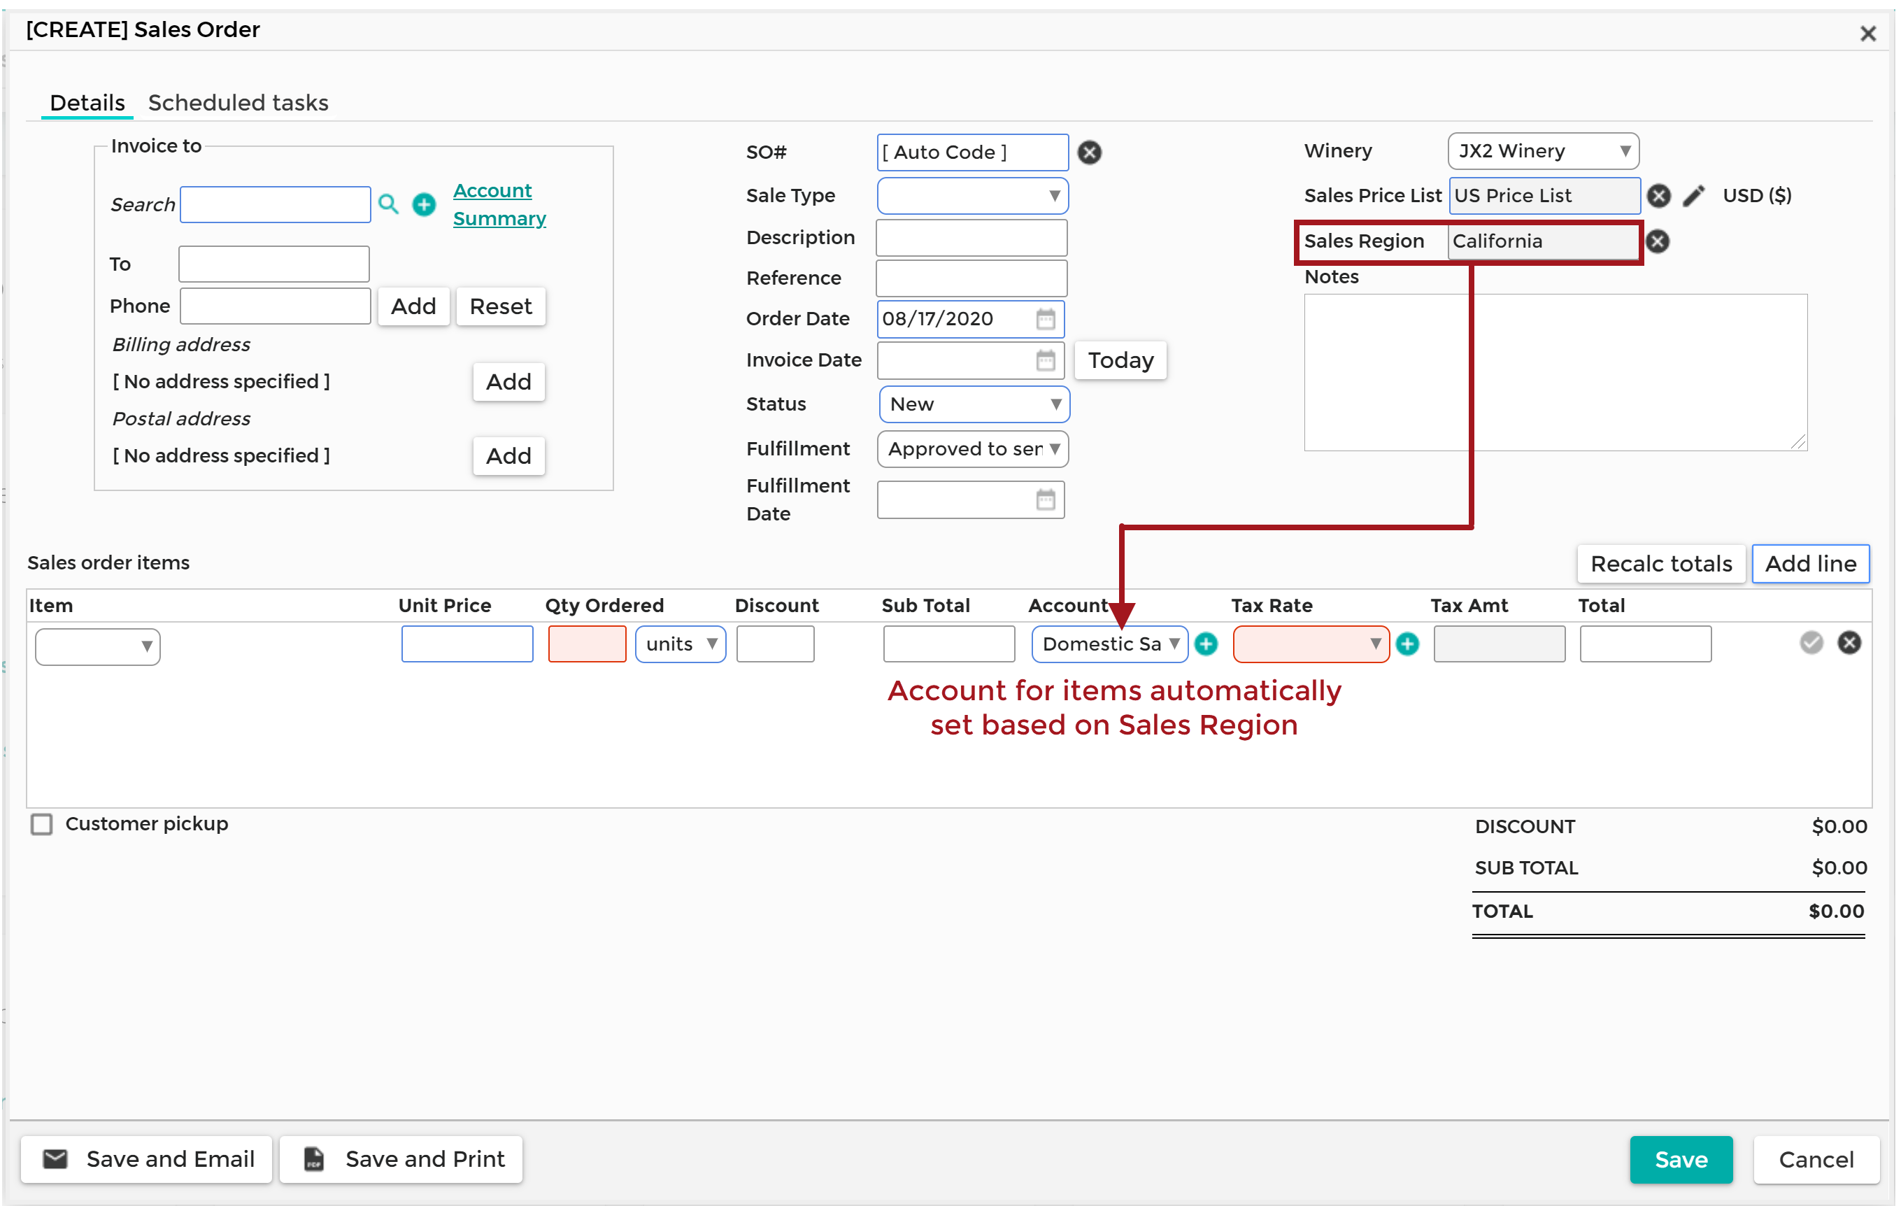
Task: Click the Reset button
Action: (501, 306)
